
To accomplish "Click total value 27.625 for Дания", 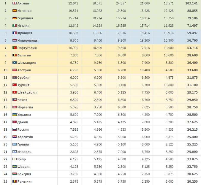I will tap(192, 122).
